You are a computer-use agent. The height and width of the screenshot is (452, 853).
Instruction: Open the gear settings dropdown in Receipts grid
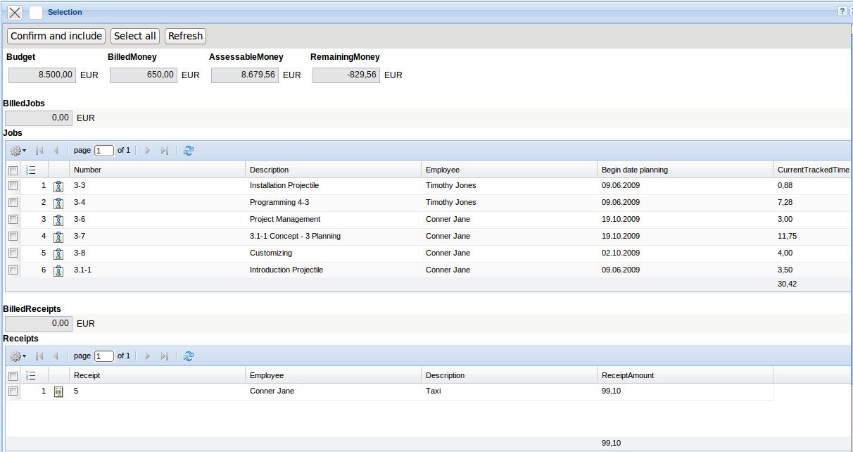18,356
